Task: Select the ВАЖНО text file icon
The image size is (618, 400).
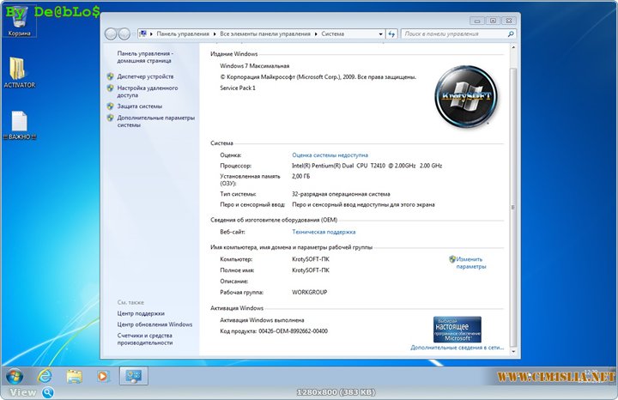Action: (x=19, y=124)
